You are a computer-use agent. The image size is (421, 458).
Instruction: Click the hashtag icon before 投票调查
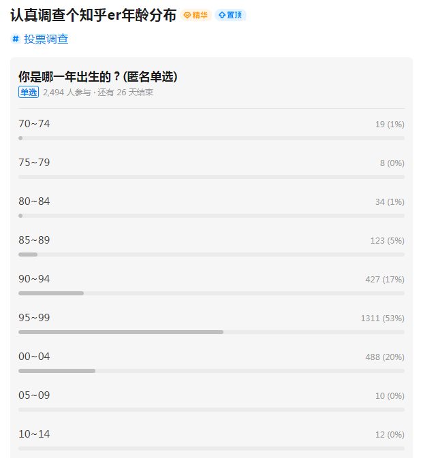point(16,39)
